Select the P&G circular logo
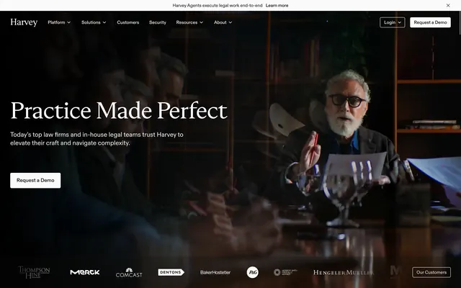This screenshot has width=461, height=288. tap(253, 272)
